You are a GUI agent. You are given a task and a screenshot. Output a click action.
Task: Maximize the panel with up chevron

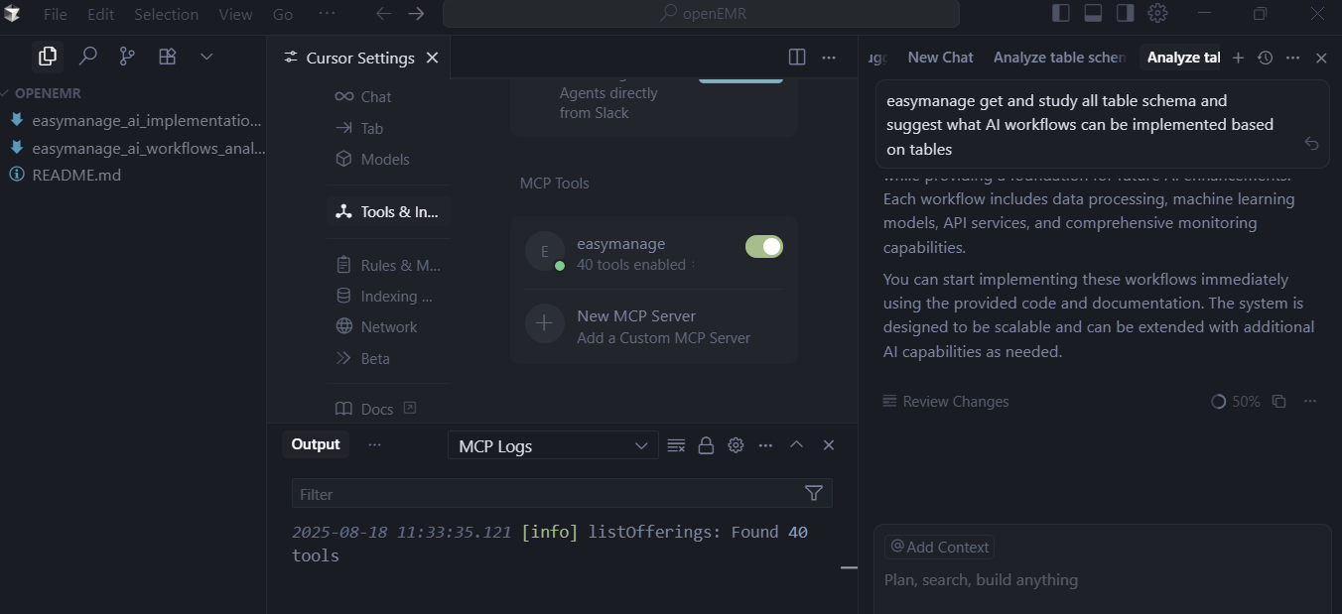point(796,444)
